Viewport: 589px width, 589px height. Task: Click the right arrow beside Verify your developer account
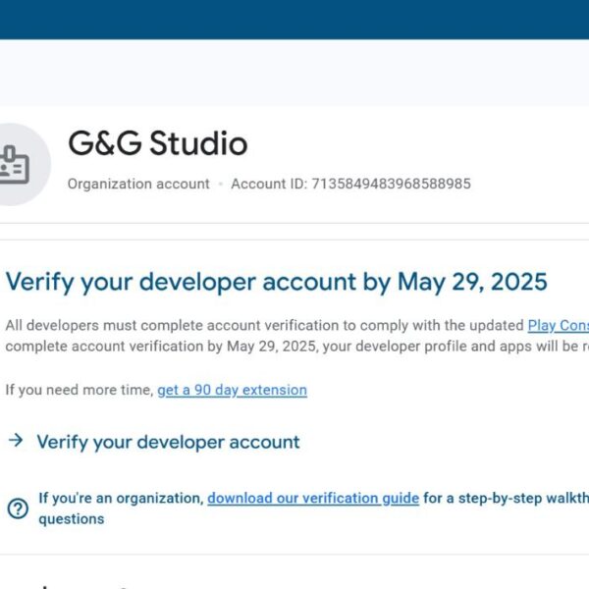tap(16, 440)
